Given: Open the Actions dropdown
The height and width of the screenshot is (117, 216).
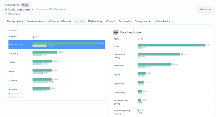Looking at the screenshot, I should [x=205, y=9].
